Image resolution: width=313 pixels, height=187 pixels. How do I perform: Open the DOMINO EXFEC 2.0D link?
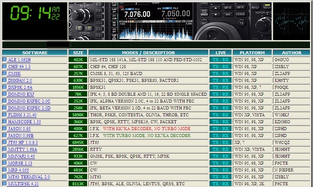tap(29, 108)
